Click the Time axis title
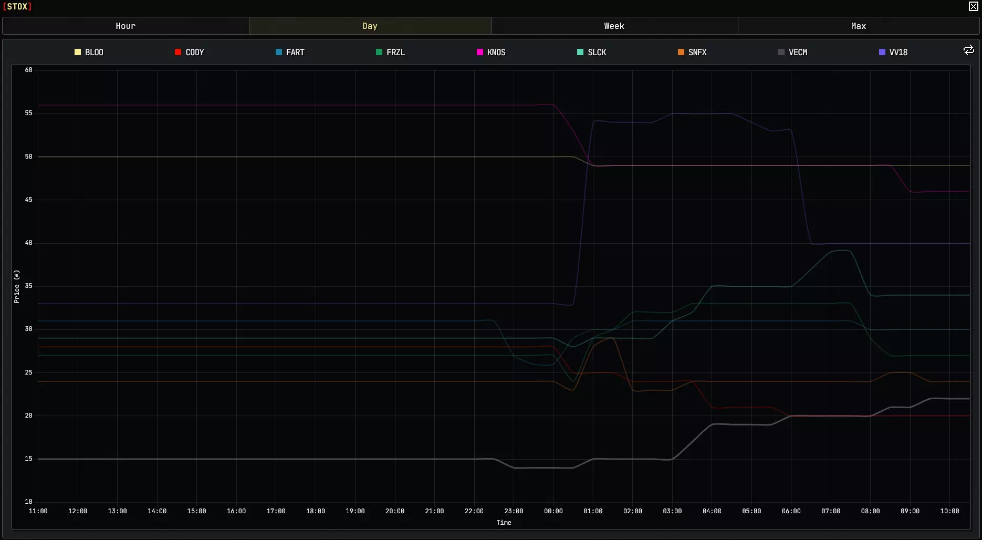Viewport: 982px width, 540px height. 504,523
